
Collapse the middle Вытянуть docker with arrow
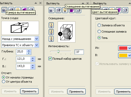(x=83, y=3)
